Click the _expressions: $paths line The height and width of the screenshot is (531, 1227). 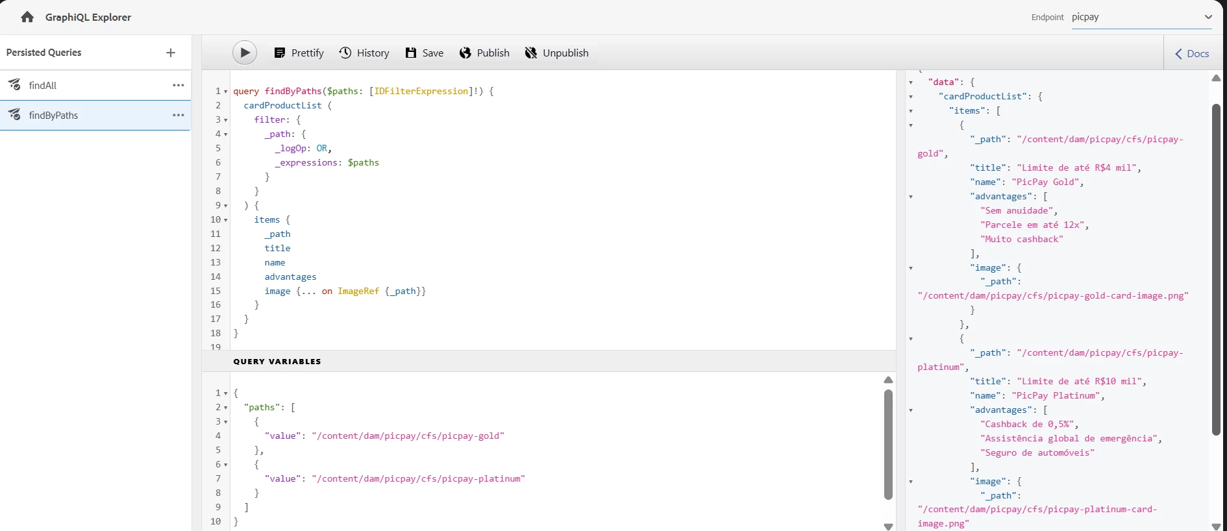[x=327, y=162]
